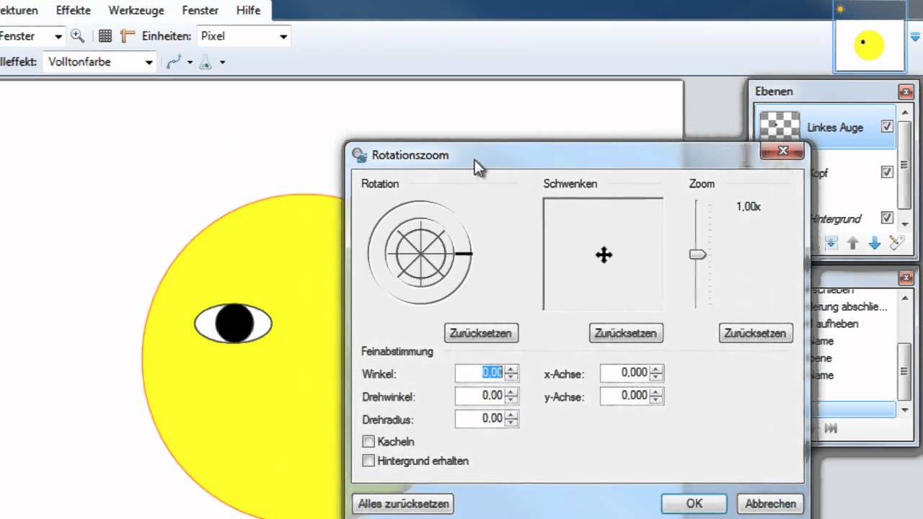Toggle the pixel grid icon
The image size is (923, 519).
(105, 36)
